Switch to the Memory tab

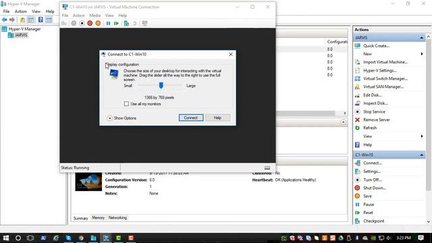pos(98,217)
